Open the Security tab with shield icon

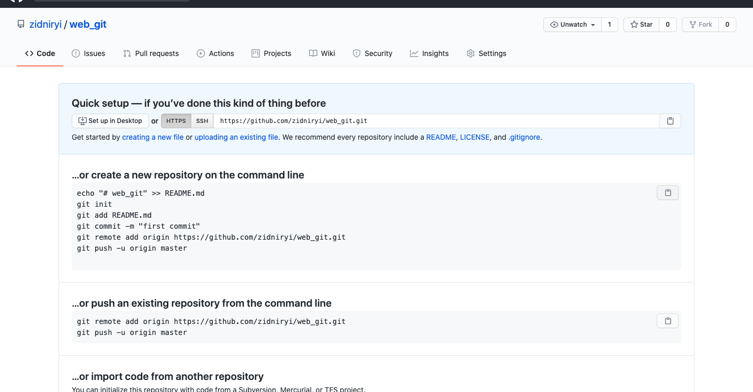click(x=372, y=53)
